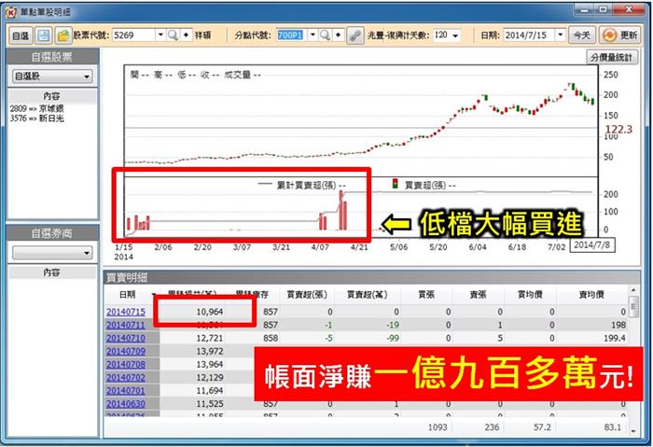
Task: Click the 83.1 average in footer row
Action: 612,427
